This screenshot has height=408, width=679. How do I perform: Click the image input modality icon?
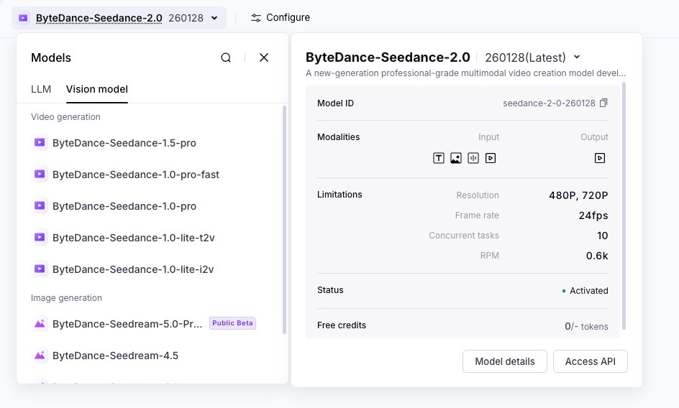point(456,158)
